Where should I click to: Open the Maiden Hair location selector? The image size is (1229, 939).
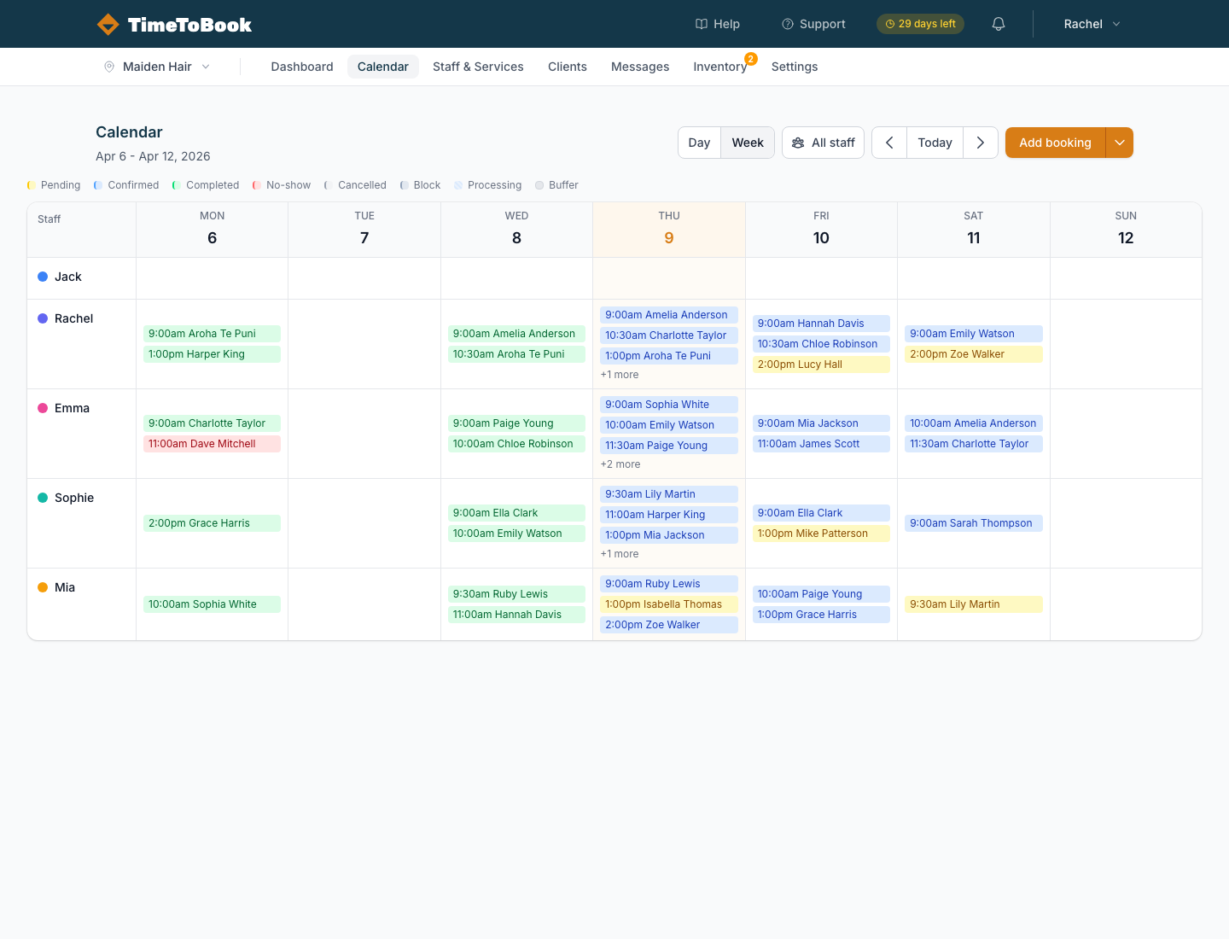157,67
